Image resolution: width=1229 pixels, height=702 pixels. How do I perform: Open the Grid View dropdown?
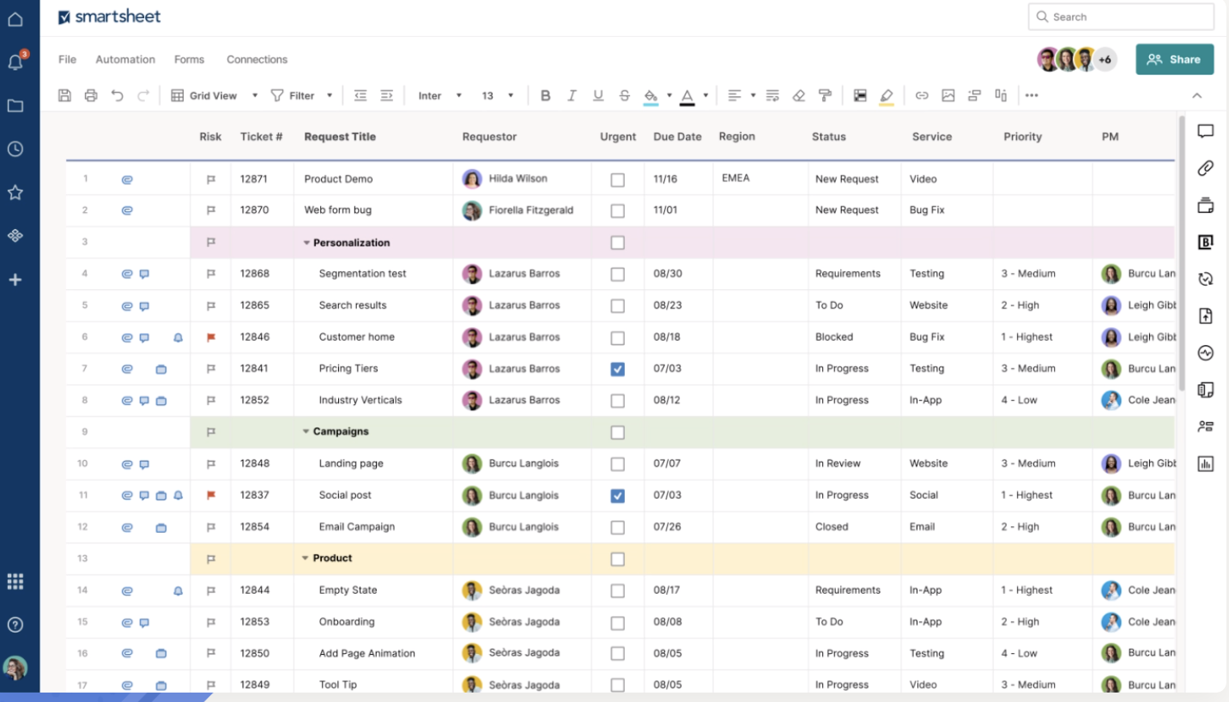(214, 96)
